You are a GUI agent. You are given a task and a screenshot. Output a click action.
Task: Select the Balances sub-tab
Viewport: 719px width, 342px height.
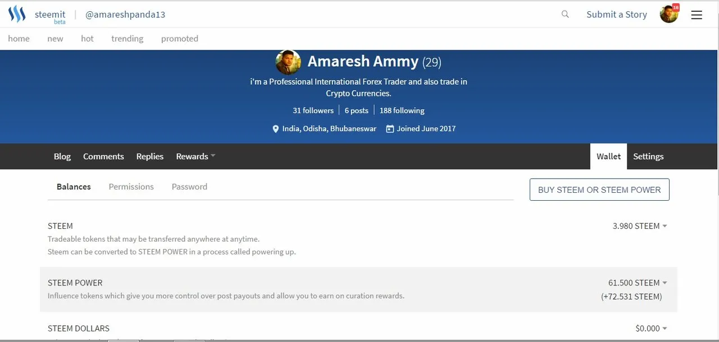coord(74,187)
